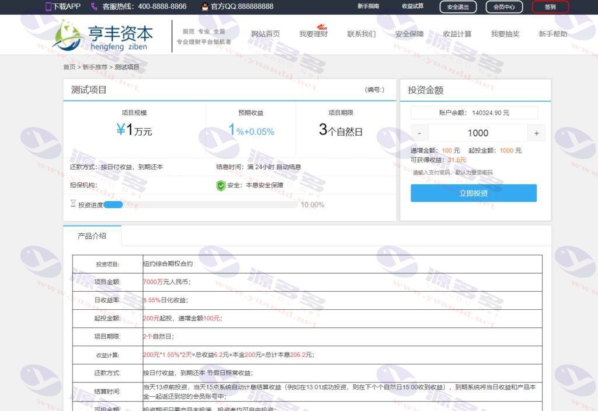Open the 我要理财 menu item

(314, 34)
